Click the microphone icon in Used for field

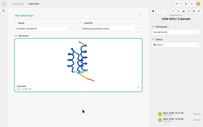(x=136, y=28)
